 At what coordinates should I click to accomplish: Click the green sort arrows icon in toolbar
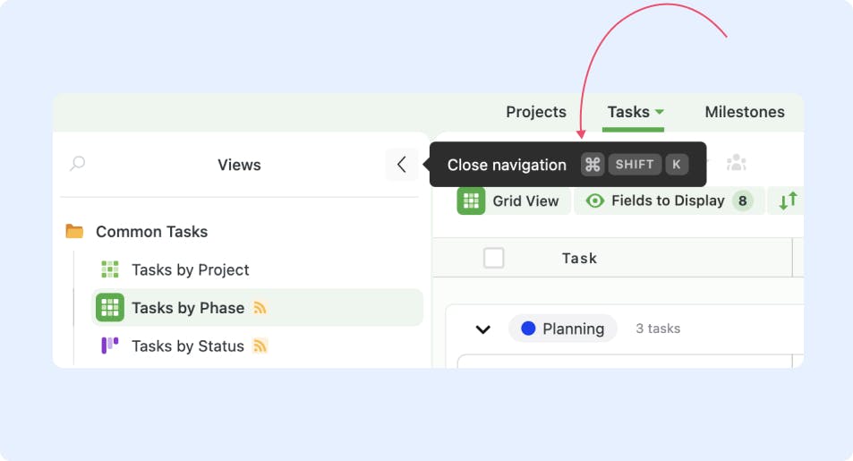(788, 201)
